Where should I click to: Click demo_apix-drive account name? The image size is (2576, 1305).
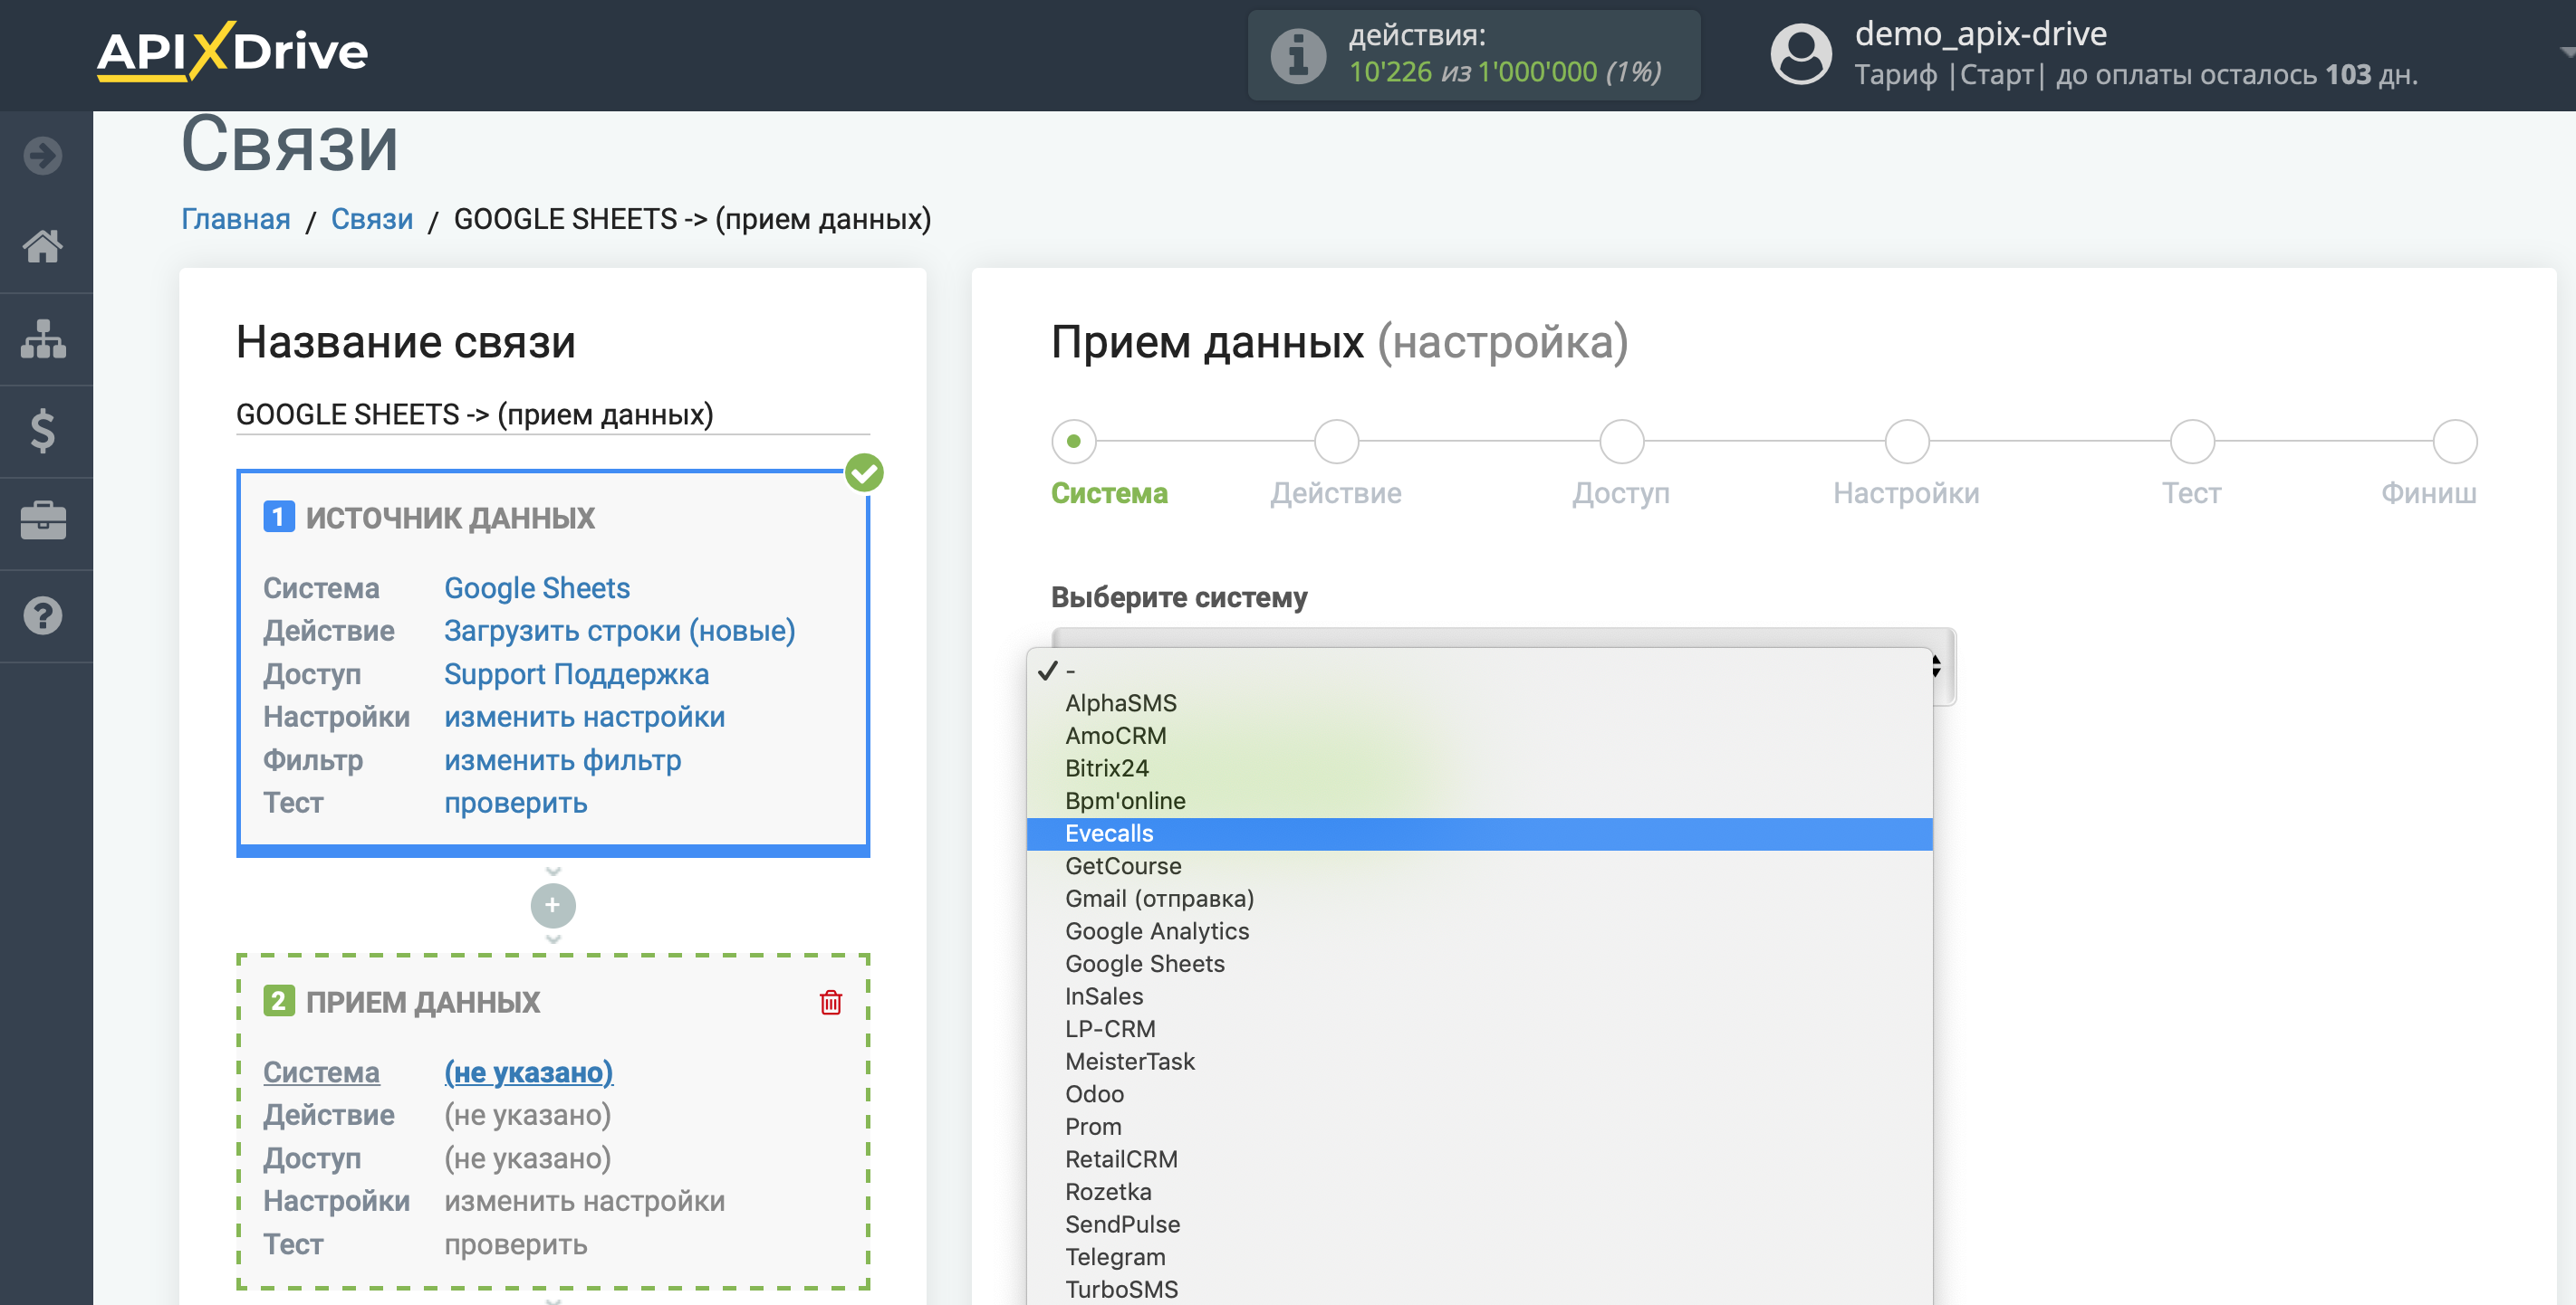[x=1980, y=34]
